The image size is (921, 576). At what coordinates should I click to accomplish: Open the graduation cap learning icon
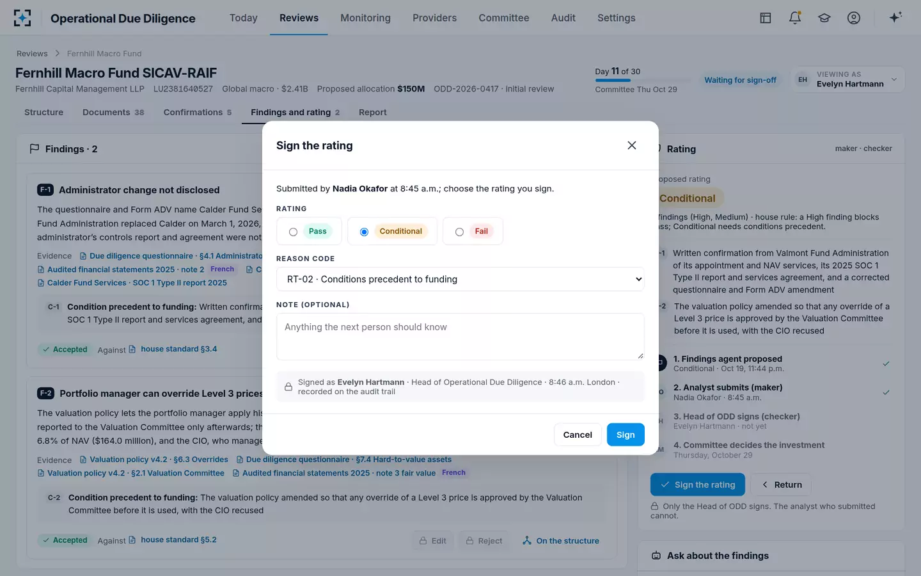point(824,18)
